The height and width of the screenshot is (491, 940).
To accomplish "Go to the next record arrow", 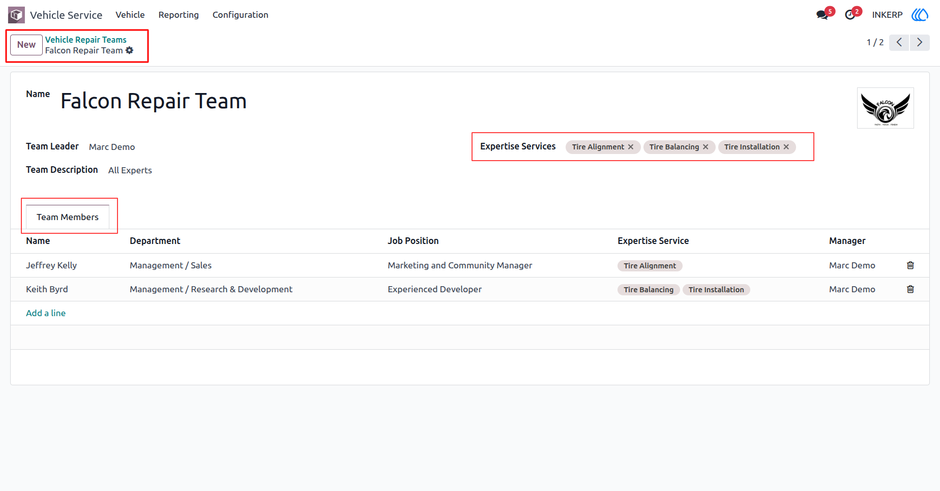I will coord(920,42).
